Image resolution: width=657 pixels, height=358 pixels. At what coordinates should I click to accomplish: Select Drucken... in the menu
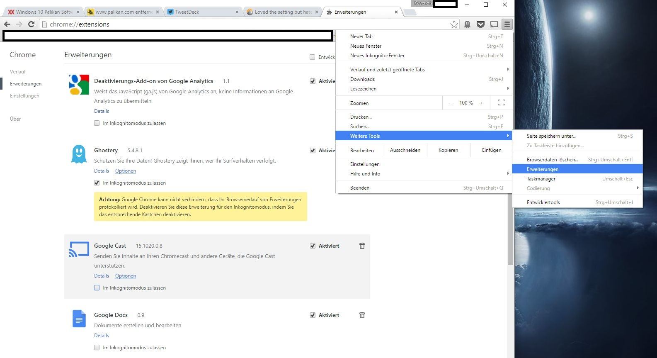coord(424,117)
